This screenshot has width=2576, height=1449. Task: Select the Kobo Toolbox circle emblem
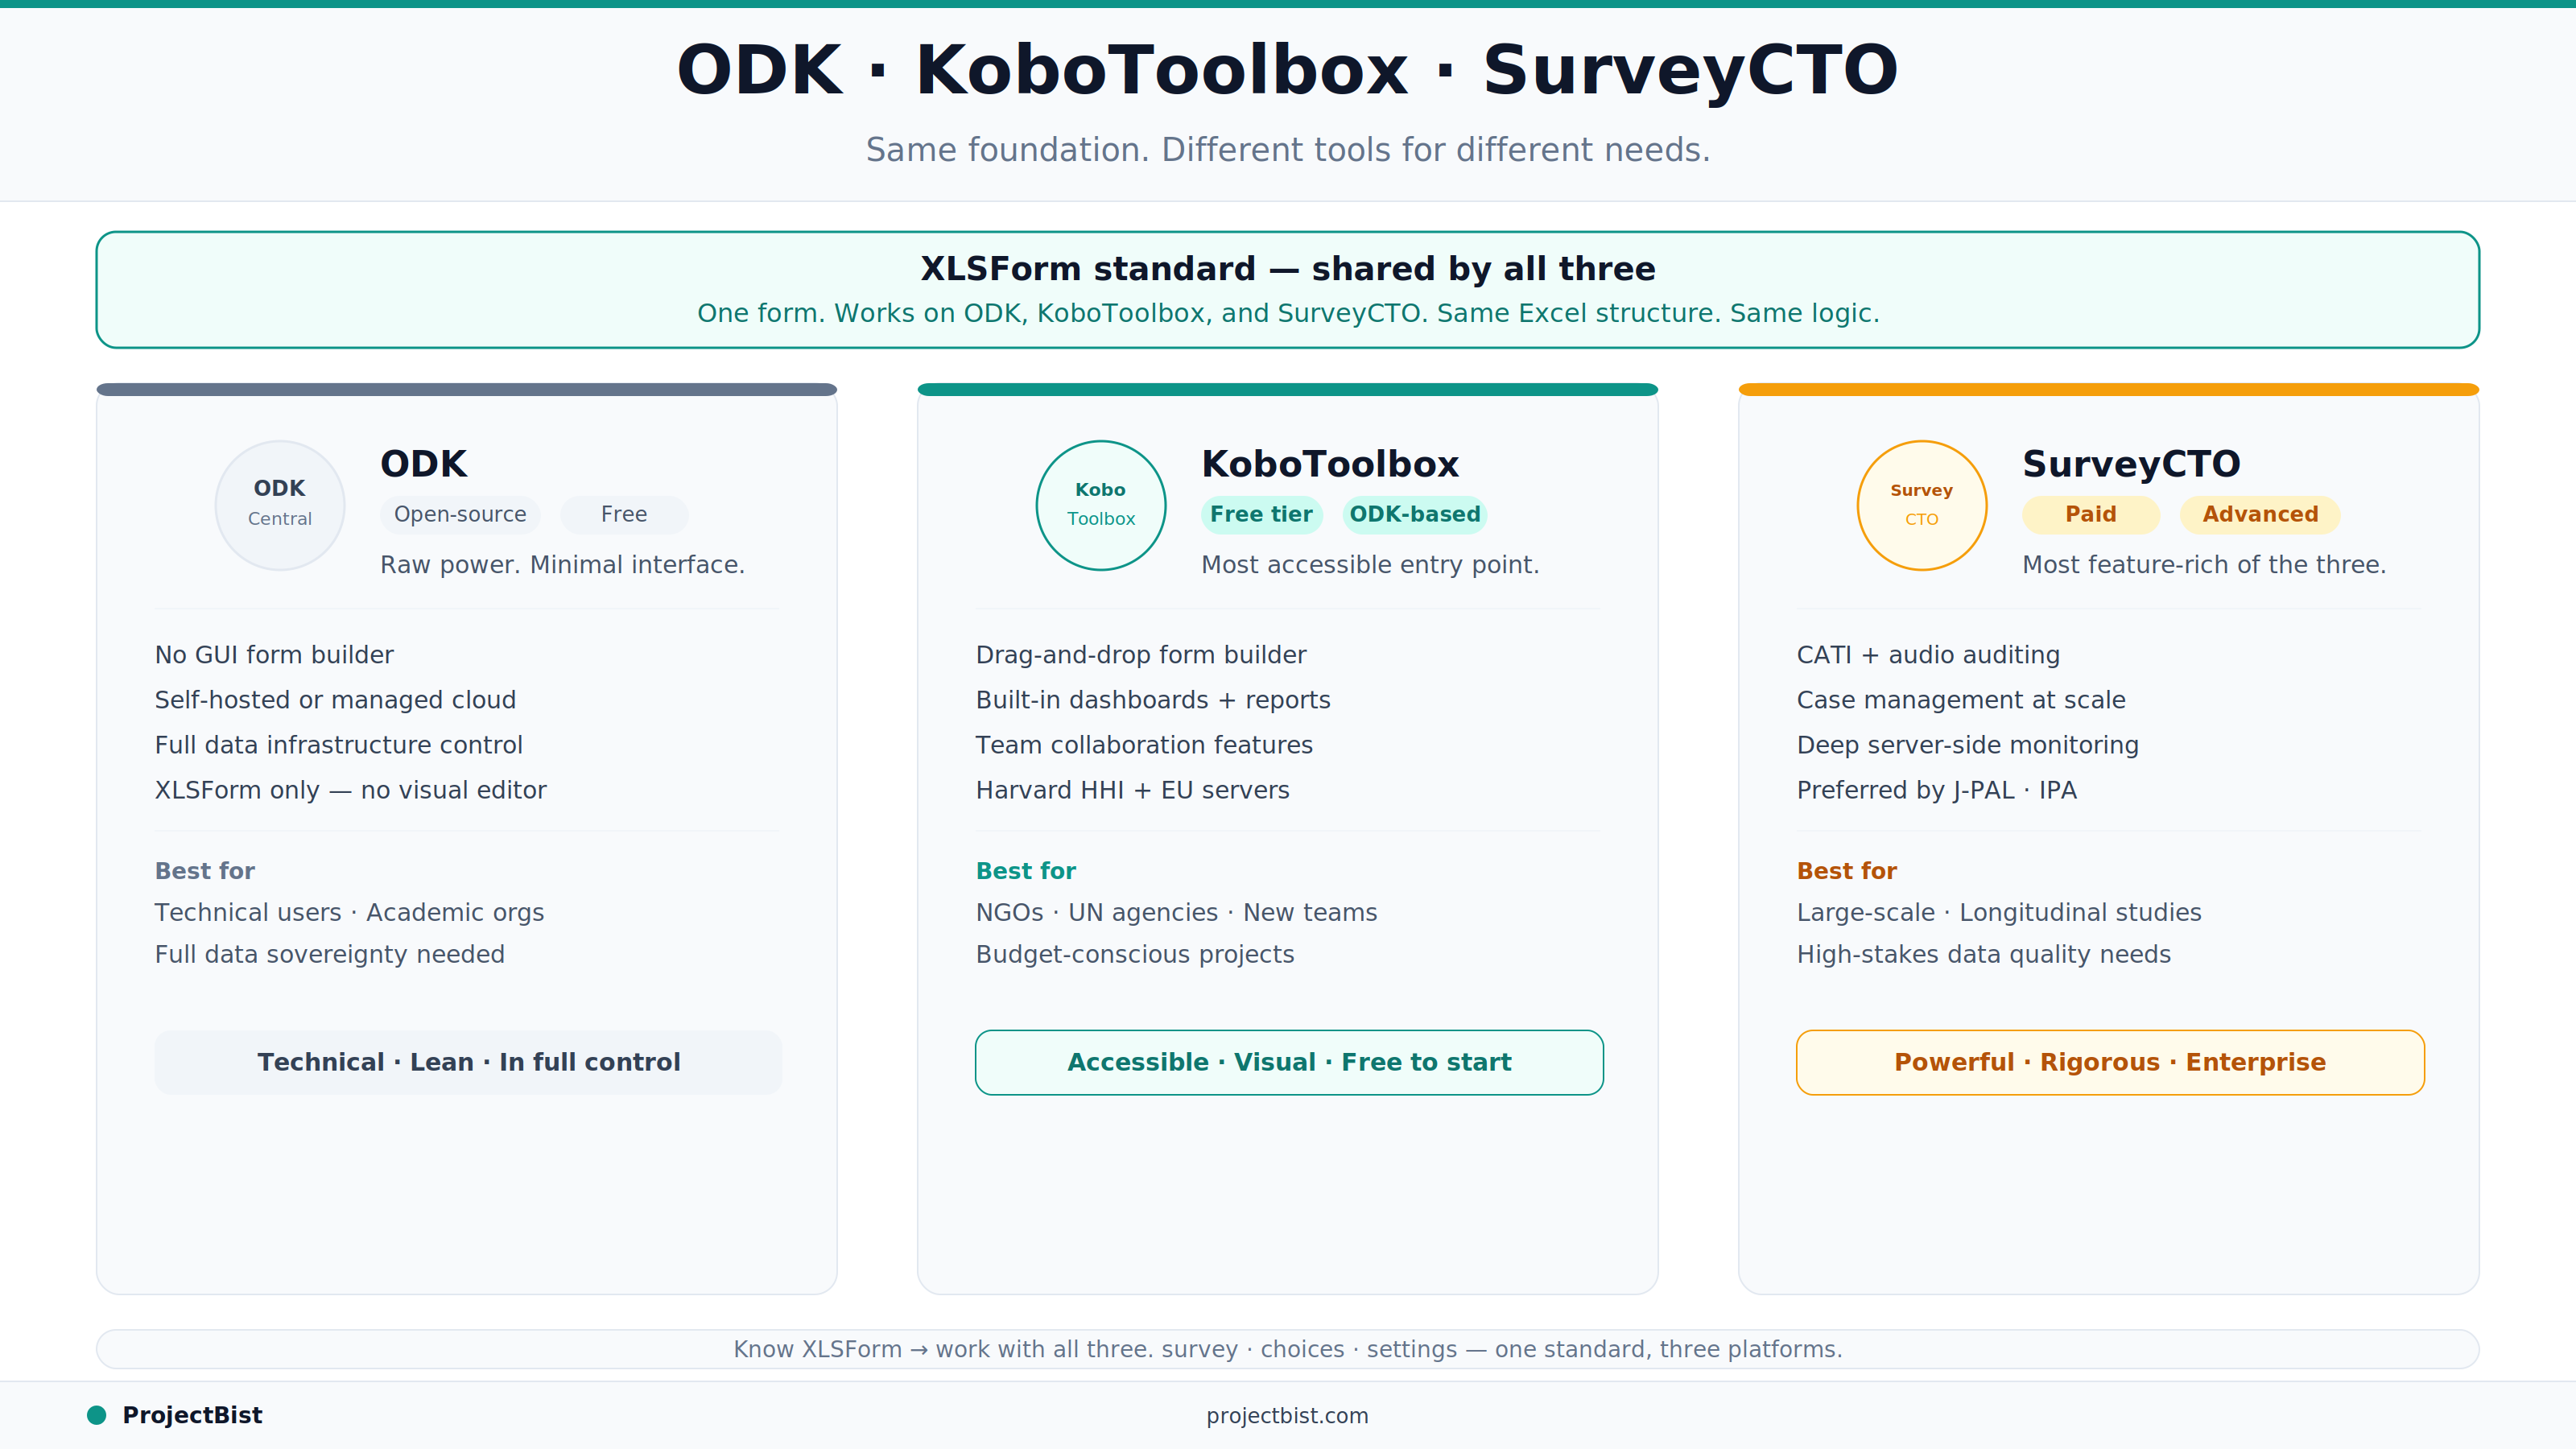[1100, 504]
